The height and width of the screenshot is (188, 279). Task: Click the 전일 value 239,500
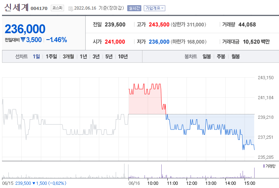tap(115, 24)
